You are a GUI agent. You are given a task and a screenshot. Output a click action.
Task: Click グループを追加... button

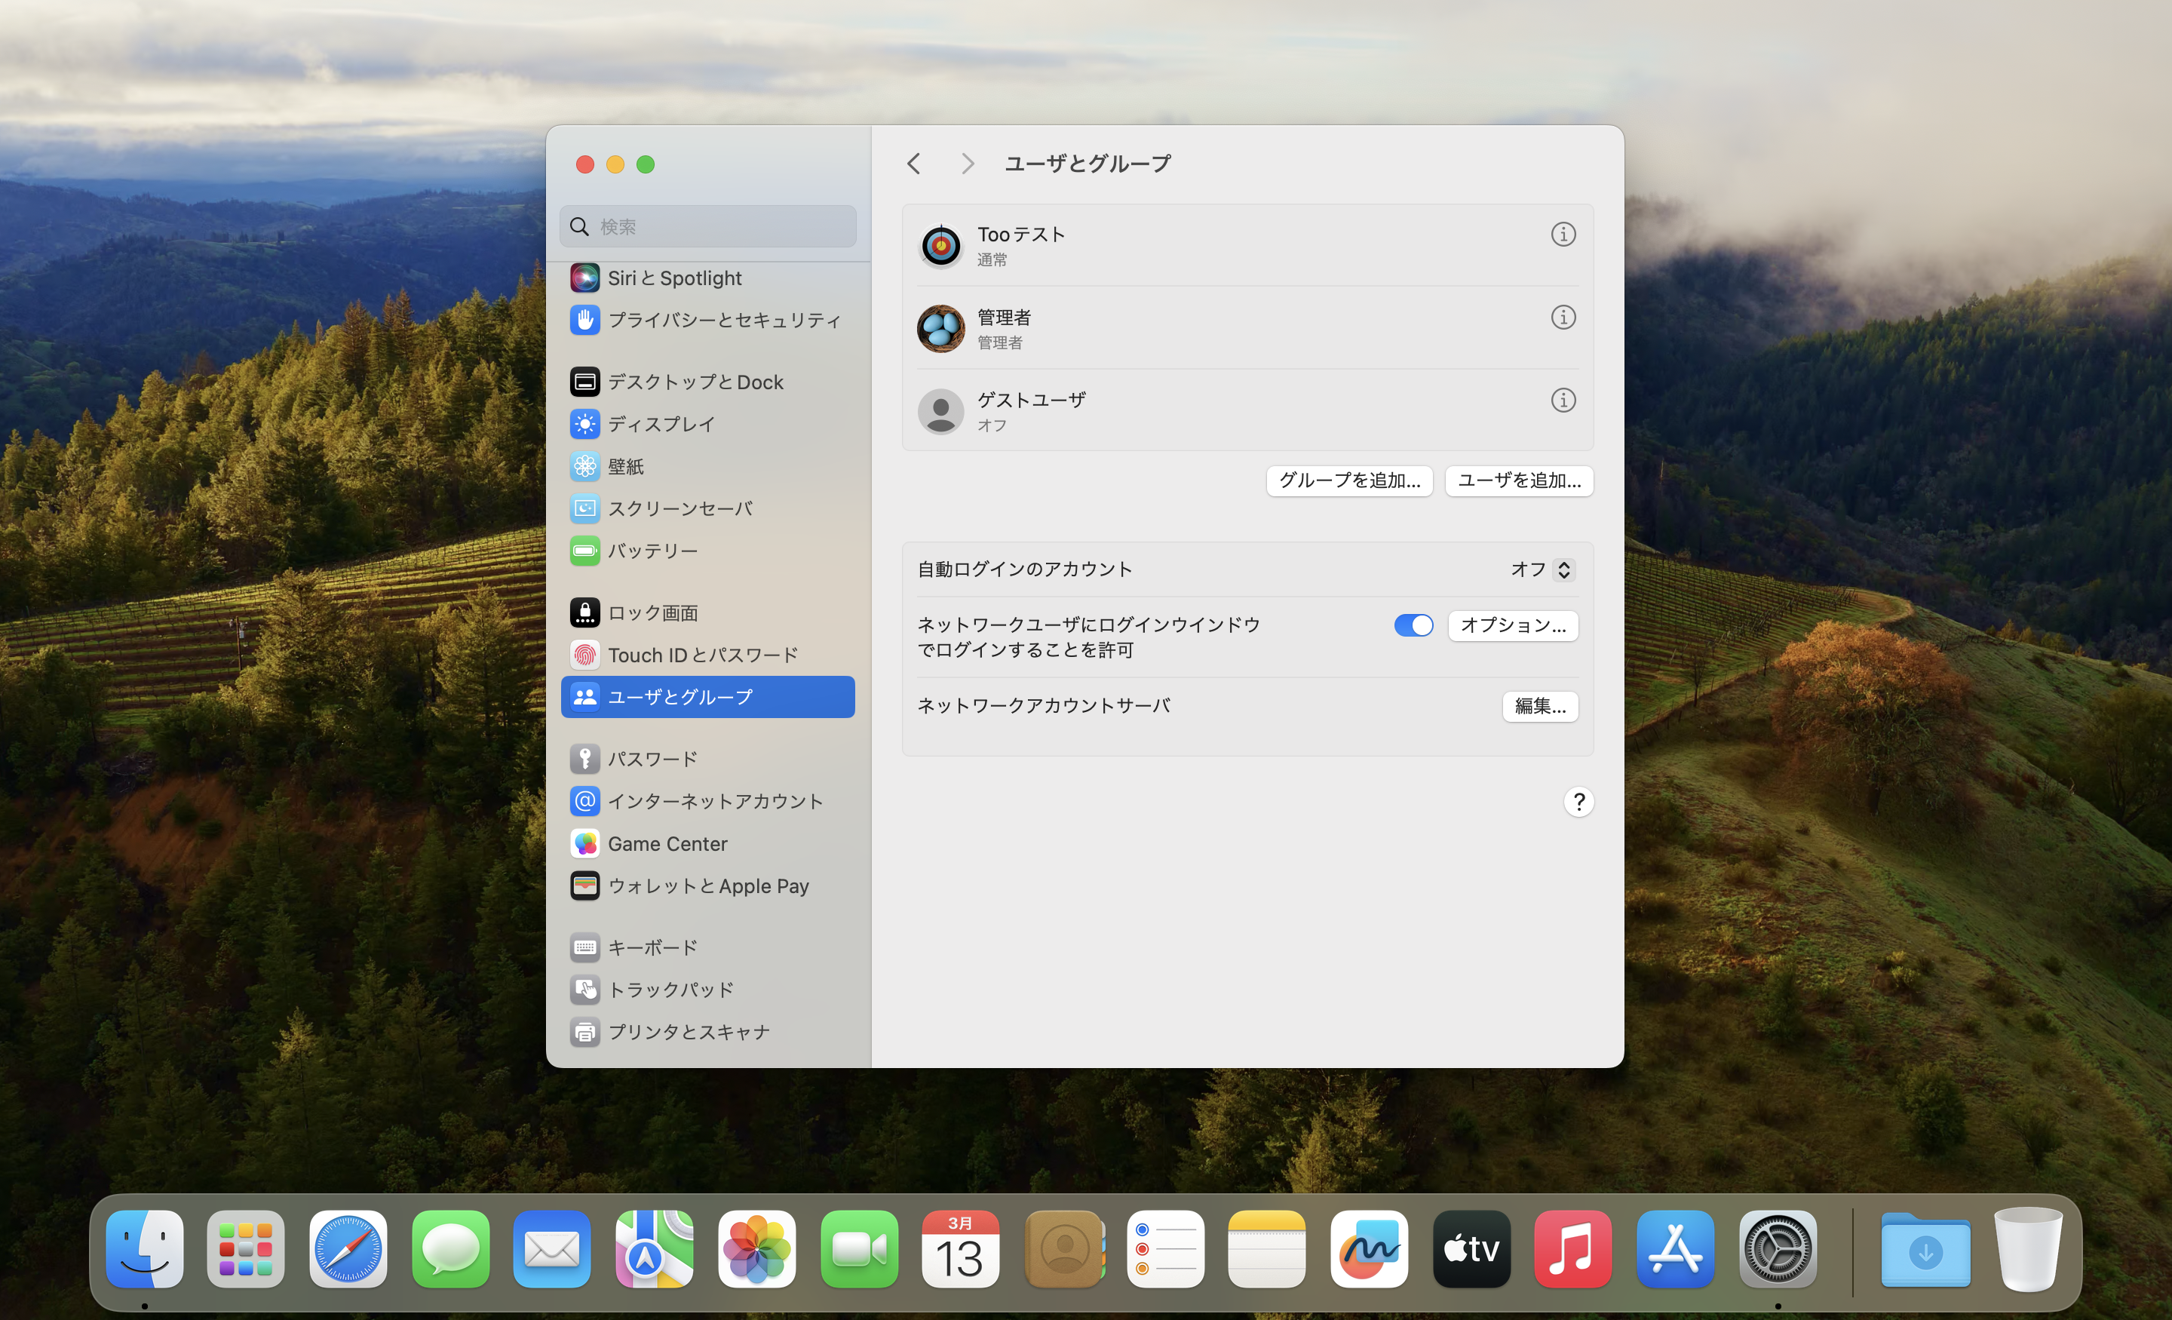pos(1349,480)
